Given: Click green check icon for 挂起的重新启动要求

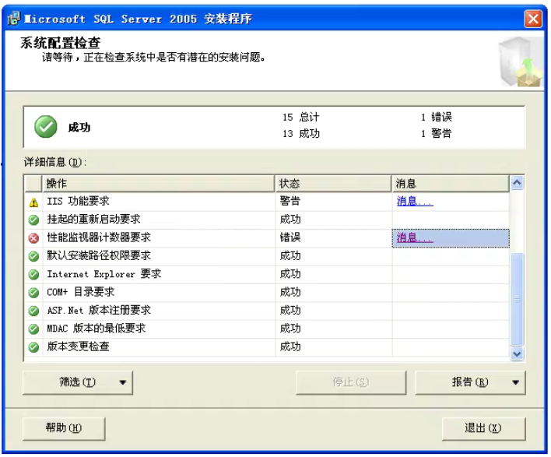Looking at the screenshot, I should tap(33, 220).
